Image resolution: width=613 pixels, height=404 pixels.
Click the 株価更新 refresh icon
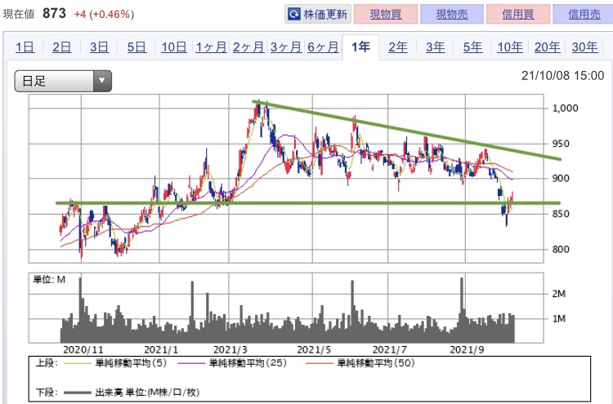pos(293,15)
